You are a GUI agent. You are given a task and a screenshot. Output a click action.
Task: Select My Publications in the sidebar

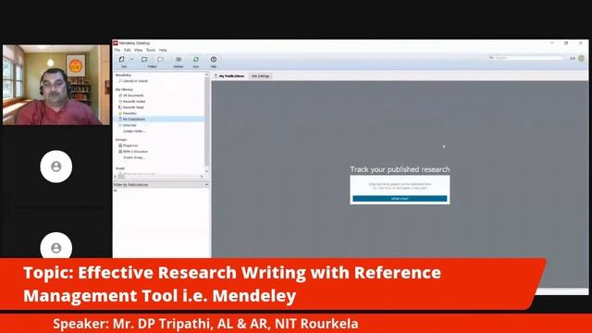[x=133, y=119]
